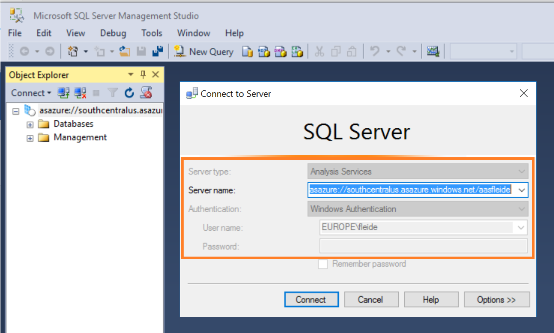The height and width of the screenshot is (333, 554).
Task: Click the Analysis Services MDX Query icon
Action: (264, 51)
